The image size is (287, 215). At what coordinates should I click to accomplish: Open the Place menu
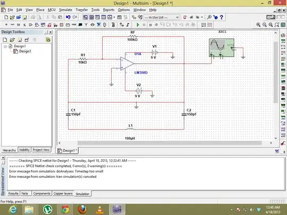[40, 10]
